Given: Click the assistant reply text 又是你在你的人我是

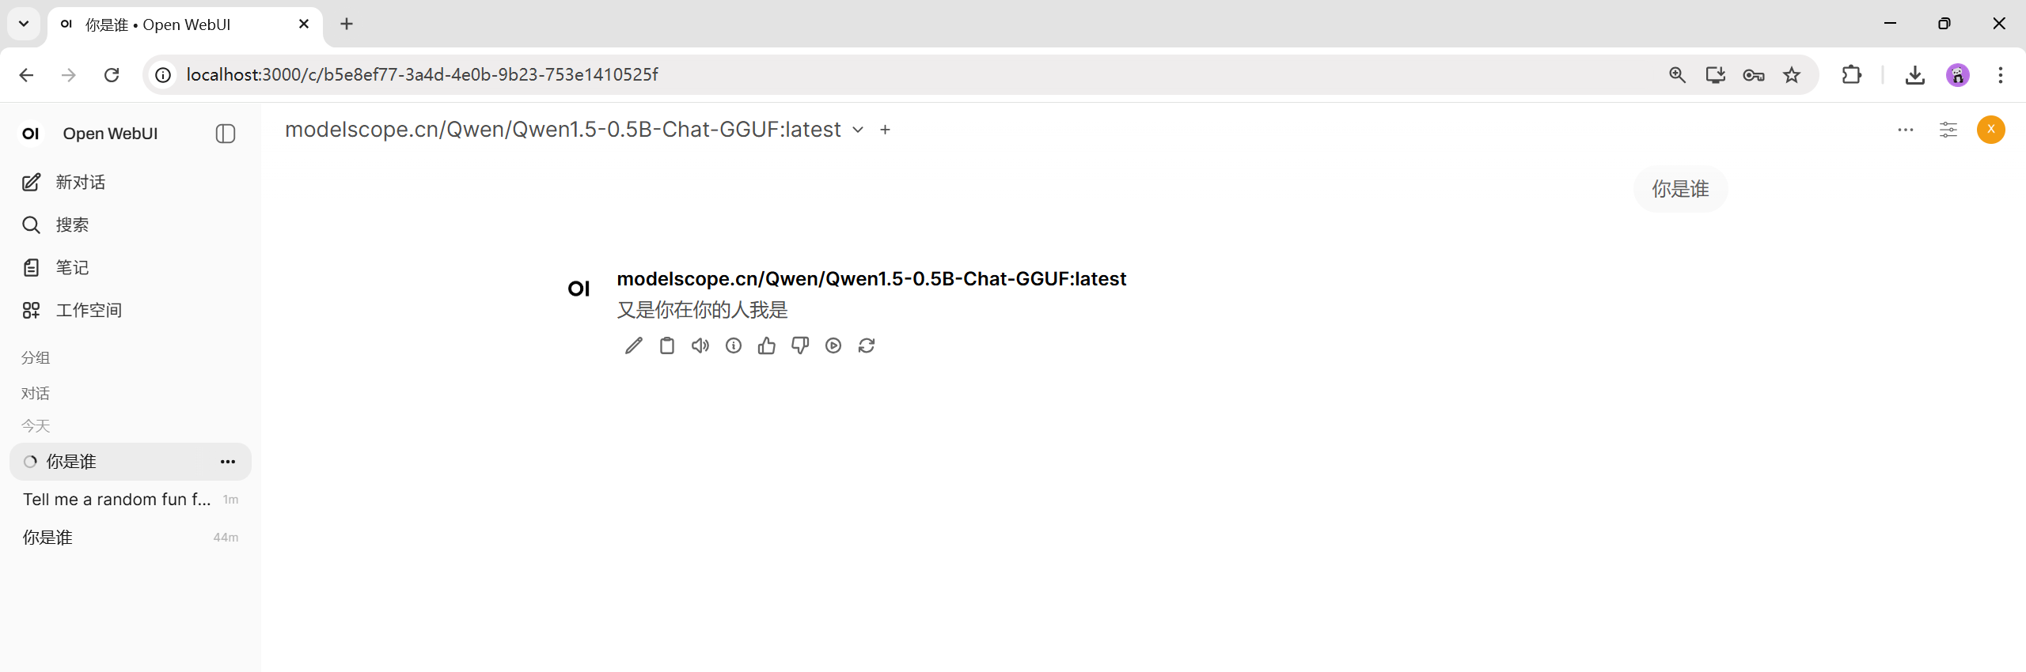Looking at the screenshot, I should click(x=703, y=310).
